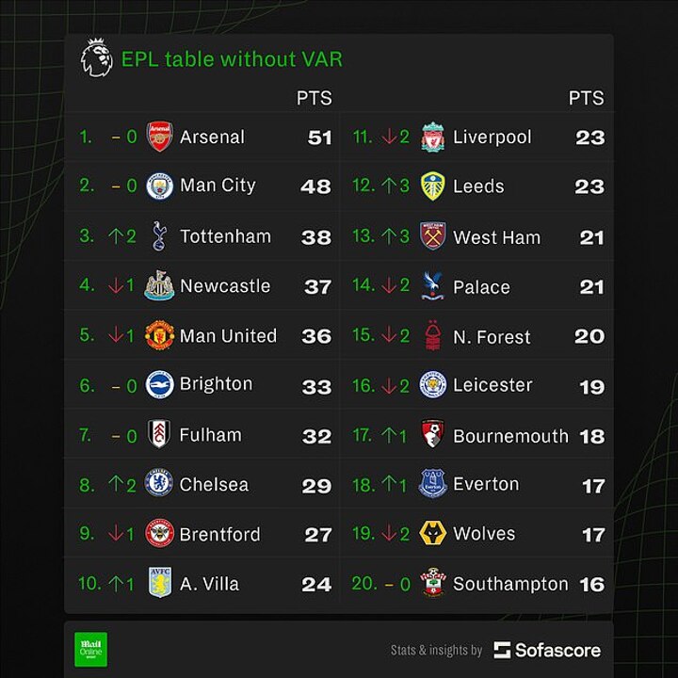Click the Wolves badge icon
This screenshot has height=678, width=678.
[432, 534]
